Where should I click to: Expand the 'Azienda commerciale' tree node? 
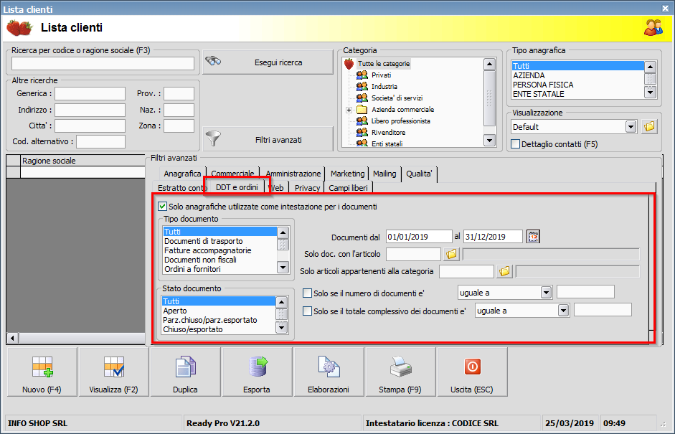(349, 110)
